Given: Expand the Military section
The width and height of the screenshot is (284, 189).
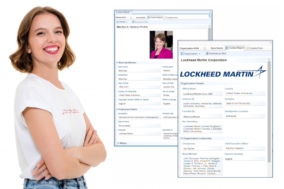Looking at the screenshot, I should pyautogui.click(x=119, y=143).
